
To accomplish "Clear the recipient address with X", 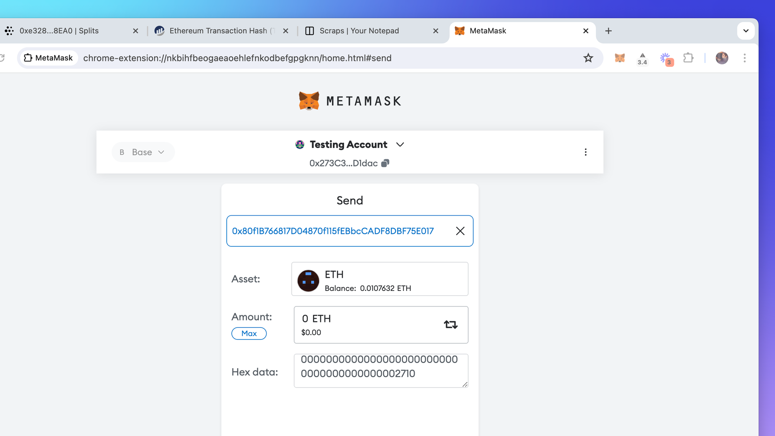I will click(460, 231).
